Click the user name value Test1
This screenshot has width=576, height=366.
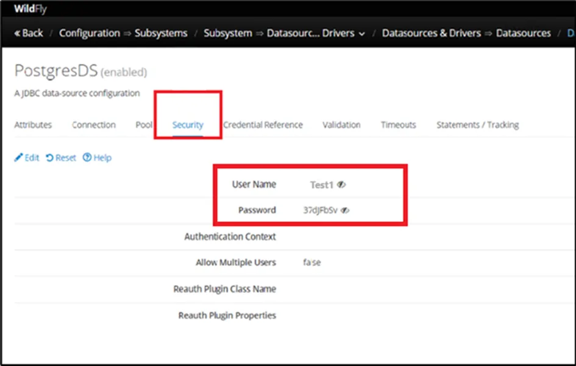321,185
